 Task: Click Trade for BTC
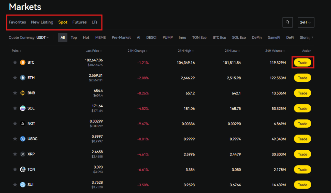pos(302,62)
